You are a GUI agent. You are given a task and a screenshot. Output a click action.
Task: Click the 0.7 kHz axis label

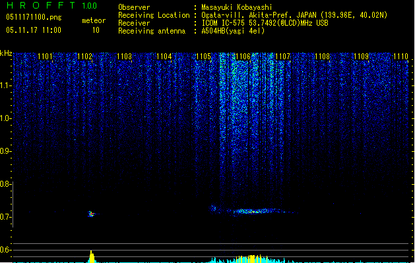coord(5,217)
